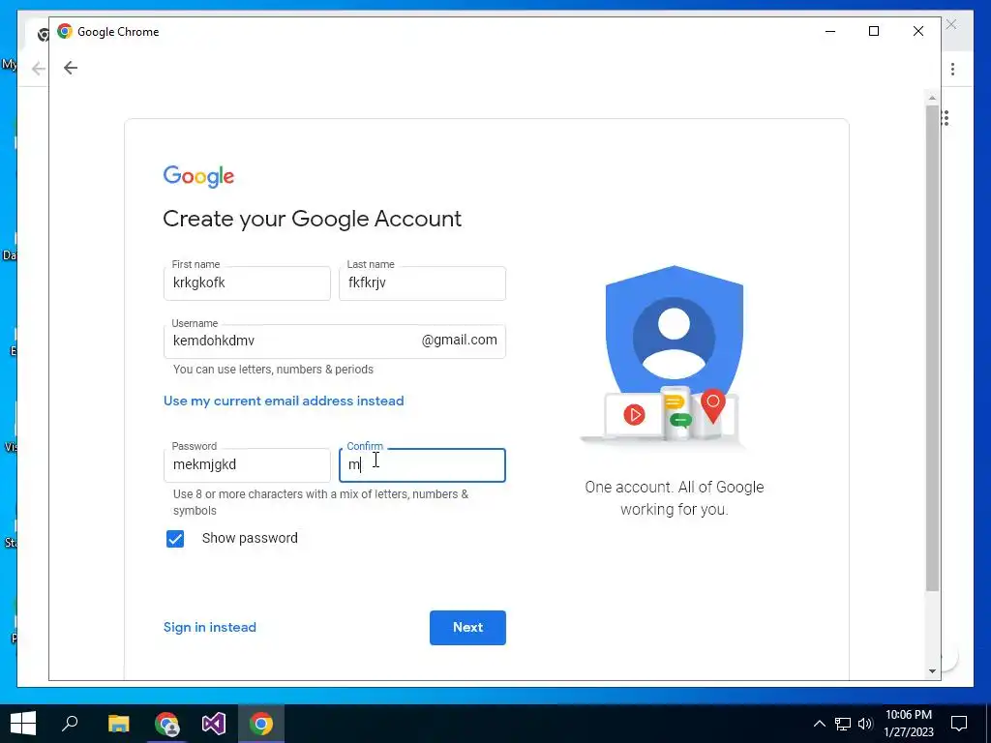Image resolution: width=991 pixels, height=743 pixels.
Task: Click the back arrow in background Chrome window
Action: pyautogui.click(x=38, y=69)
